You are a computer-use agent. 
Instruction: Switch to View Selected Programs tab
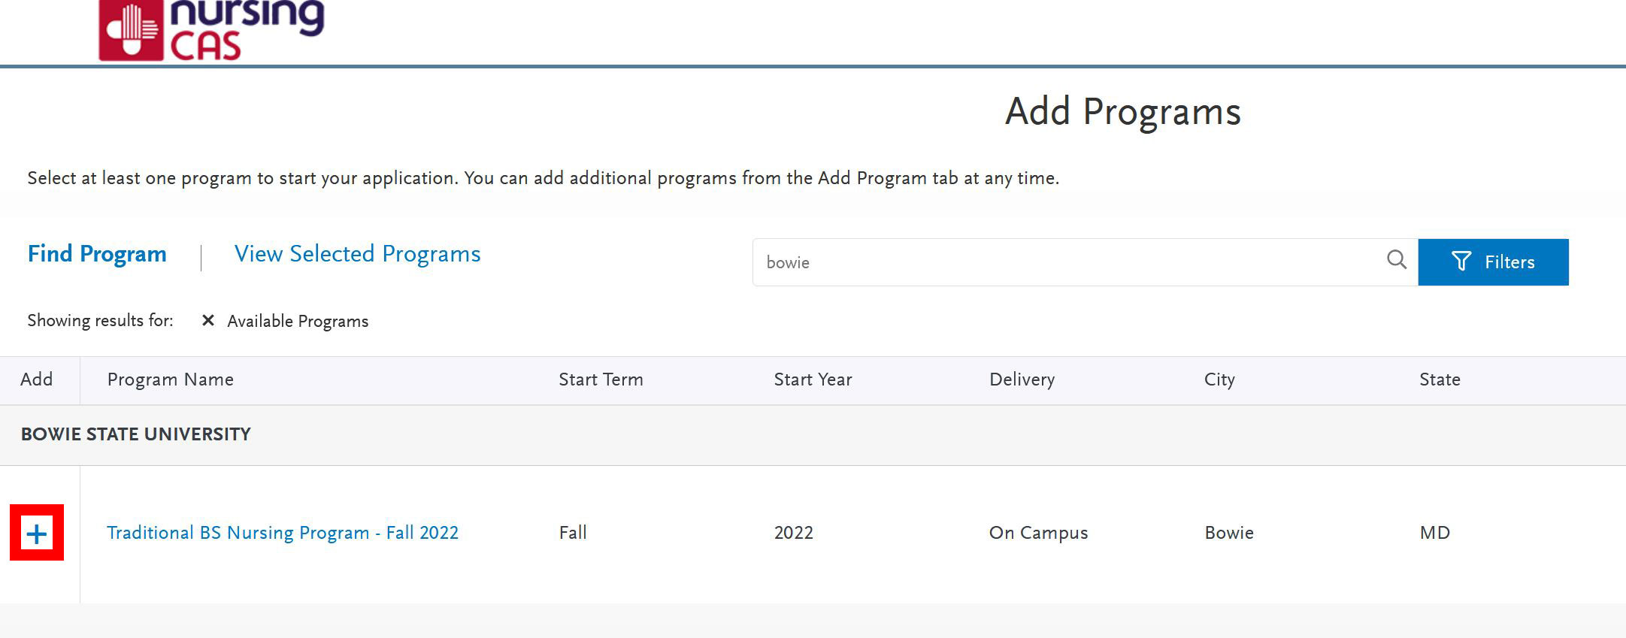357,254
